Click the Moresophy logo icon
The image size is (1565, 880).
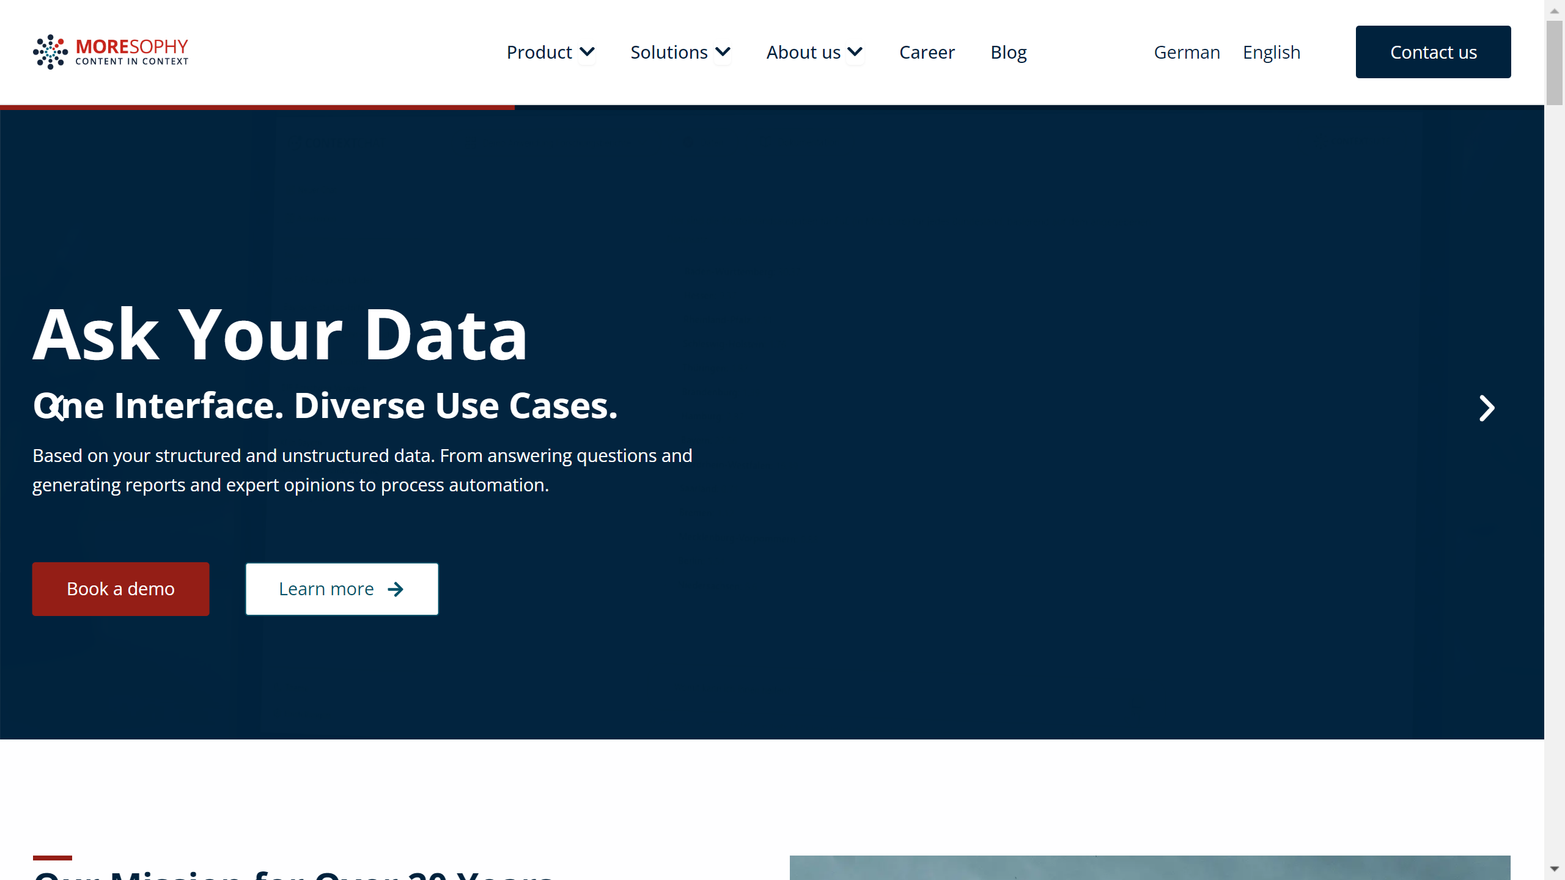[x=50, y=52]
